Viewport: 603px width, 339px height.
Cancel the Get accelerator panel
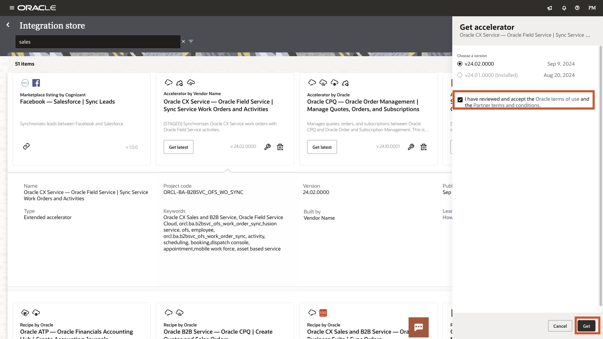coord(560,326)
